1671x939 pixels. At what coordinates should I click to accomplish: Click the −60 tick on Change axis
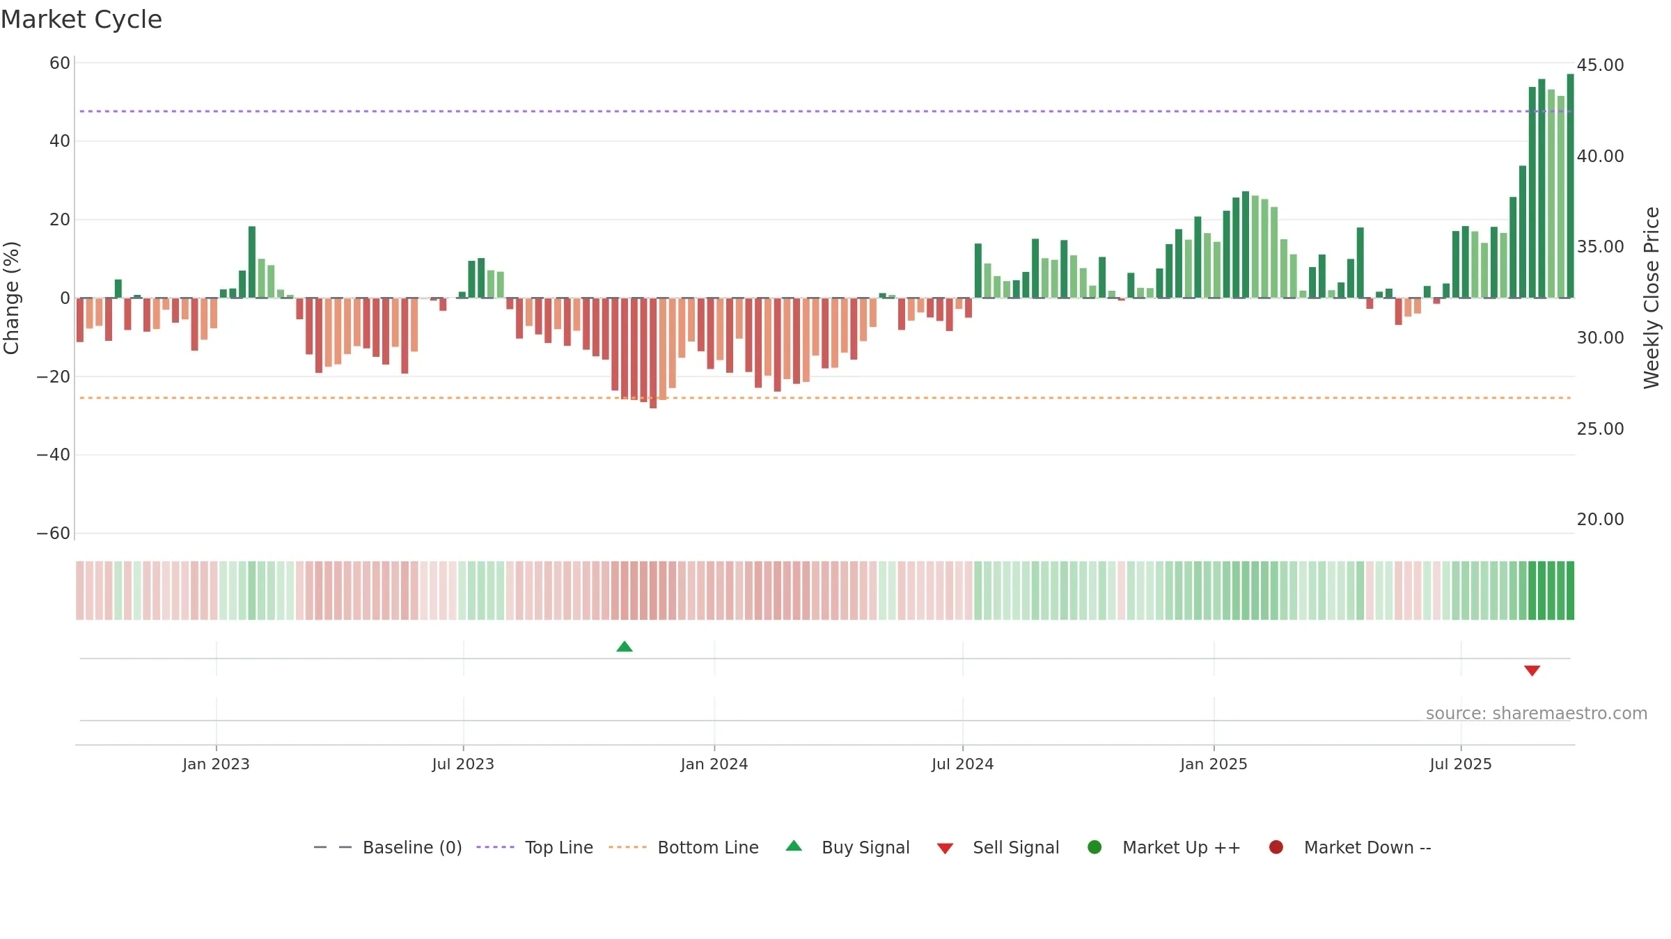[x=54, y=533]
